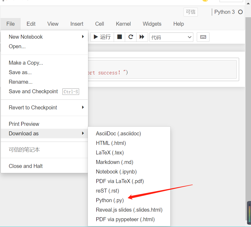Click Save and Checkpoint
Viewport: 251px width, 227px height.
point(33,91)
